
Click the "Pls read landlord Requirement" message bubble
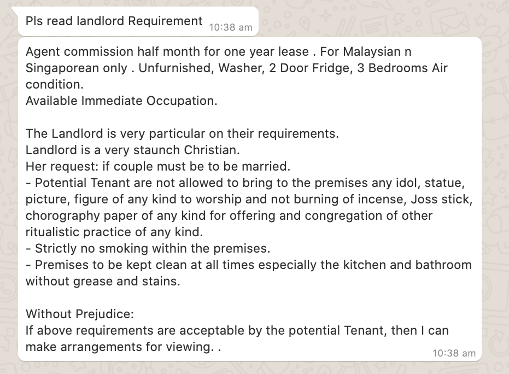click(x=138, y=21)
